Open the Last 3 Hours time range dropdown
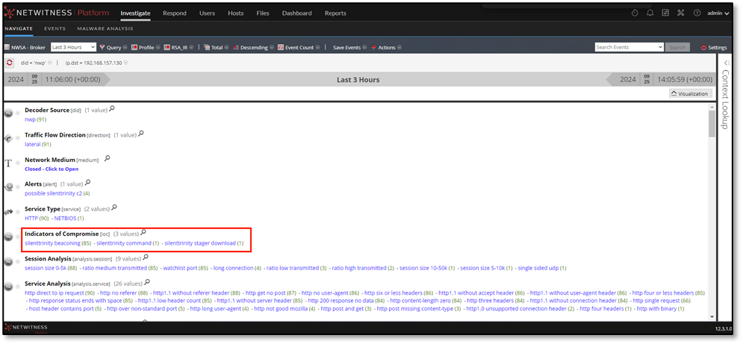 72,47
